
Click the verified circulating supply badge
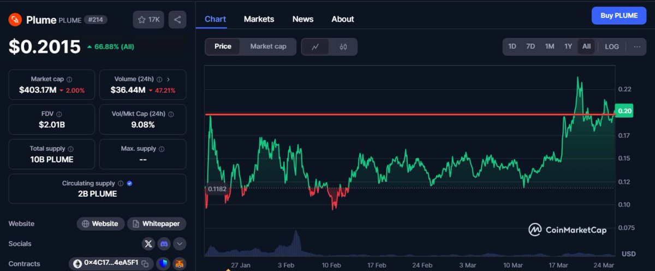coord(129,184)
